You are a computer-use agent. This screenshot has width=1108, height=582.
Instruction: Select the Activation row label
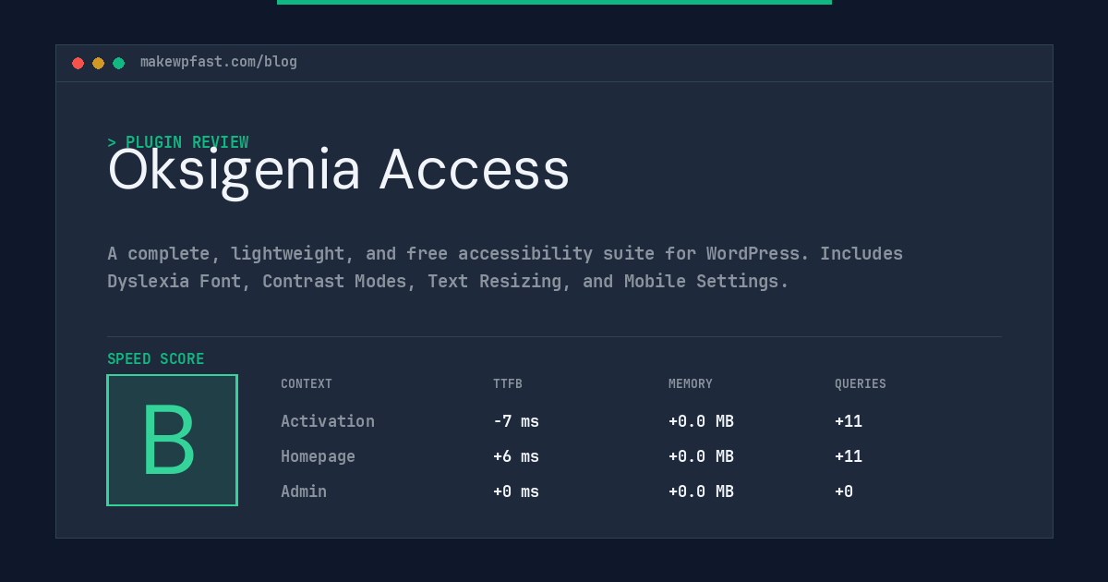(328, 421)
